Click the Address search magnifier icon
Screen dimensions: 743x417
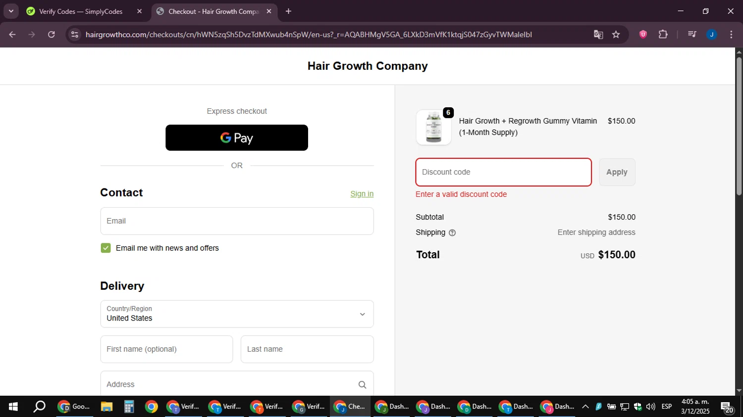[362, 385]
